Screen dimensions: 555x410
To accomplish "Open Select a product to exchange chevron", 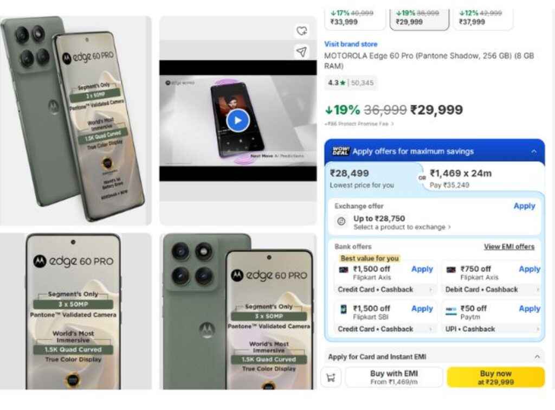I will pos(449,227).
